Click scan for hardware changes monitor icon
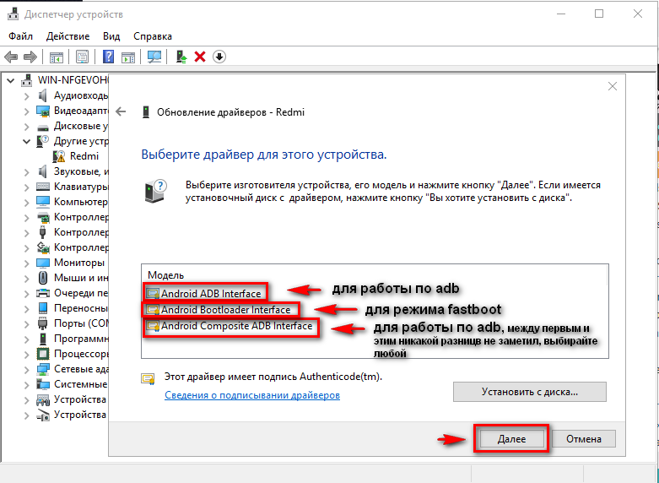 tap(154, 57)
